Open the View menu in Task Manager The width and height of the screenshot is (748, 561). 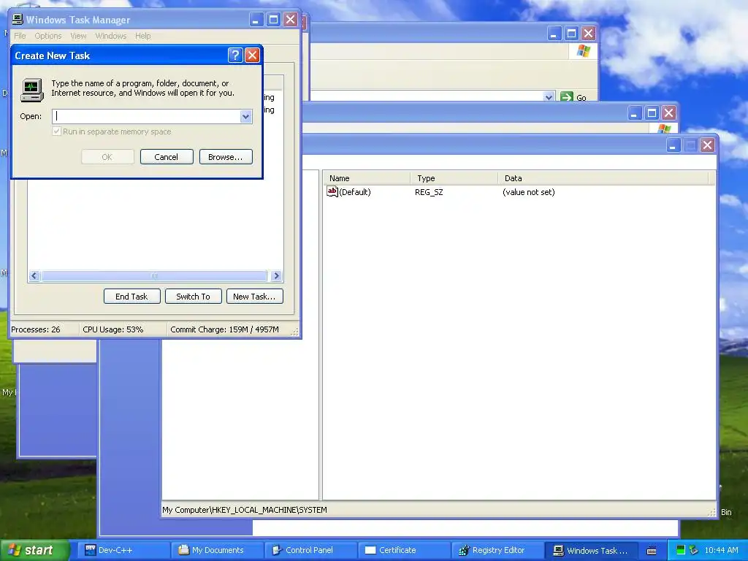(78, 36)
